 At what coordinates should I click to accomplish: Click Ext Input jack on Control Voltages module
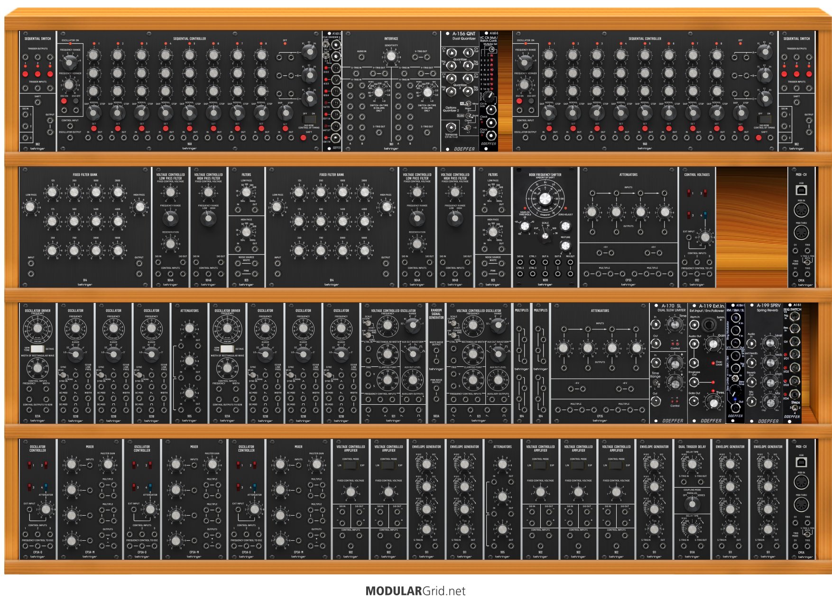click(689, 237)
